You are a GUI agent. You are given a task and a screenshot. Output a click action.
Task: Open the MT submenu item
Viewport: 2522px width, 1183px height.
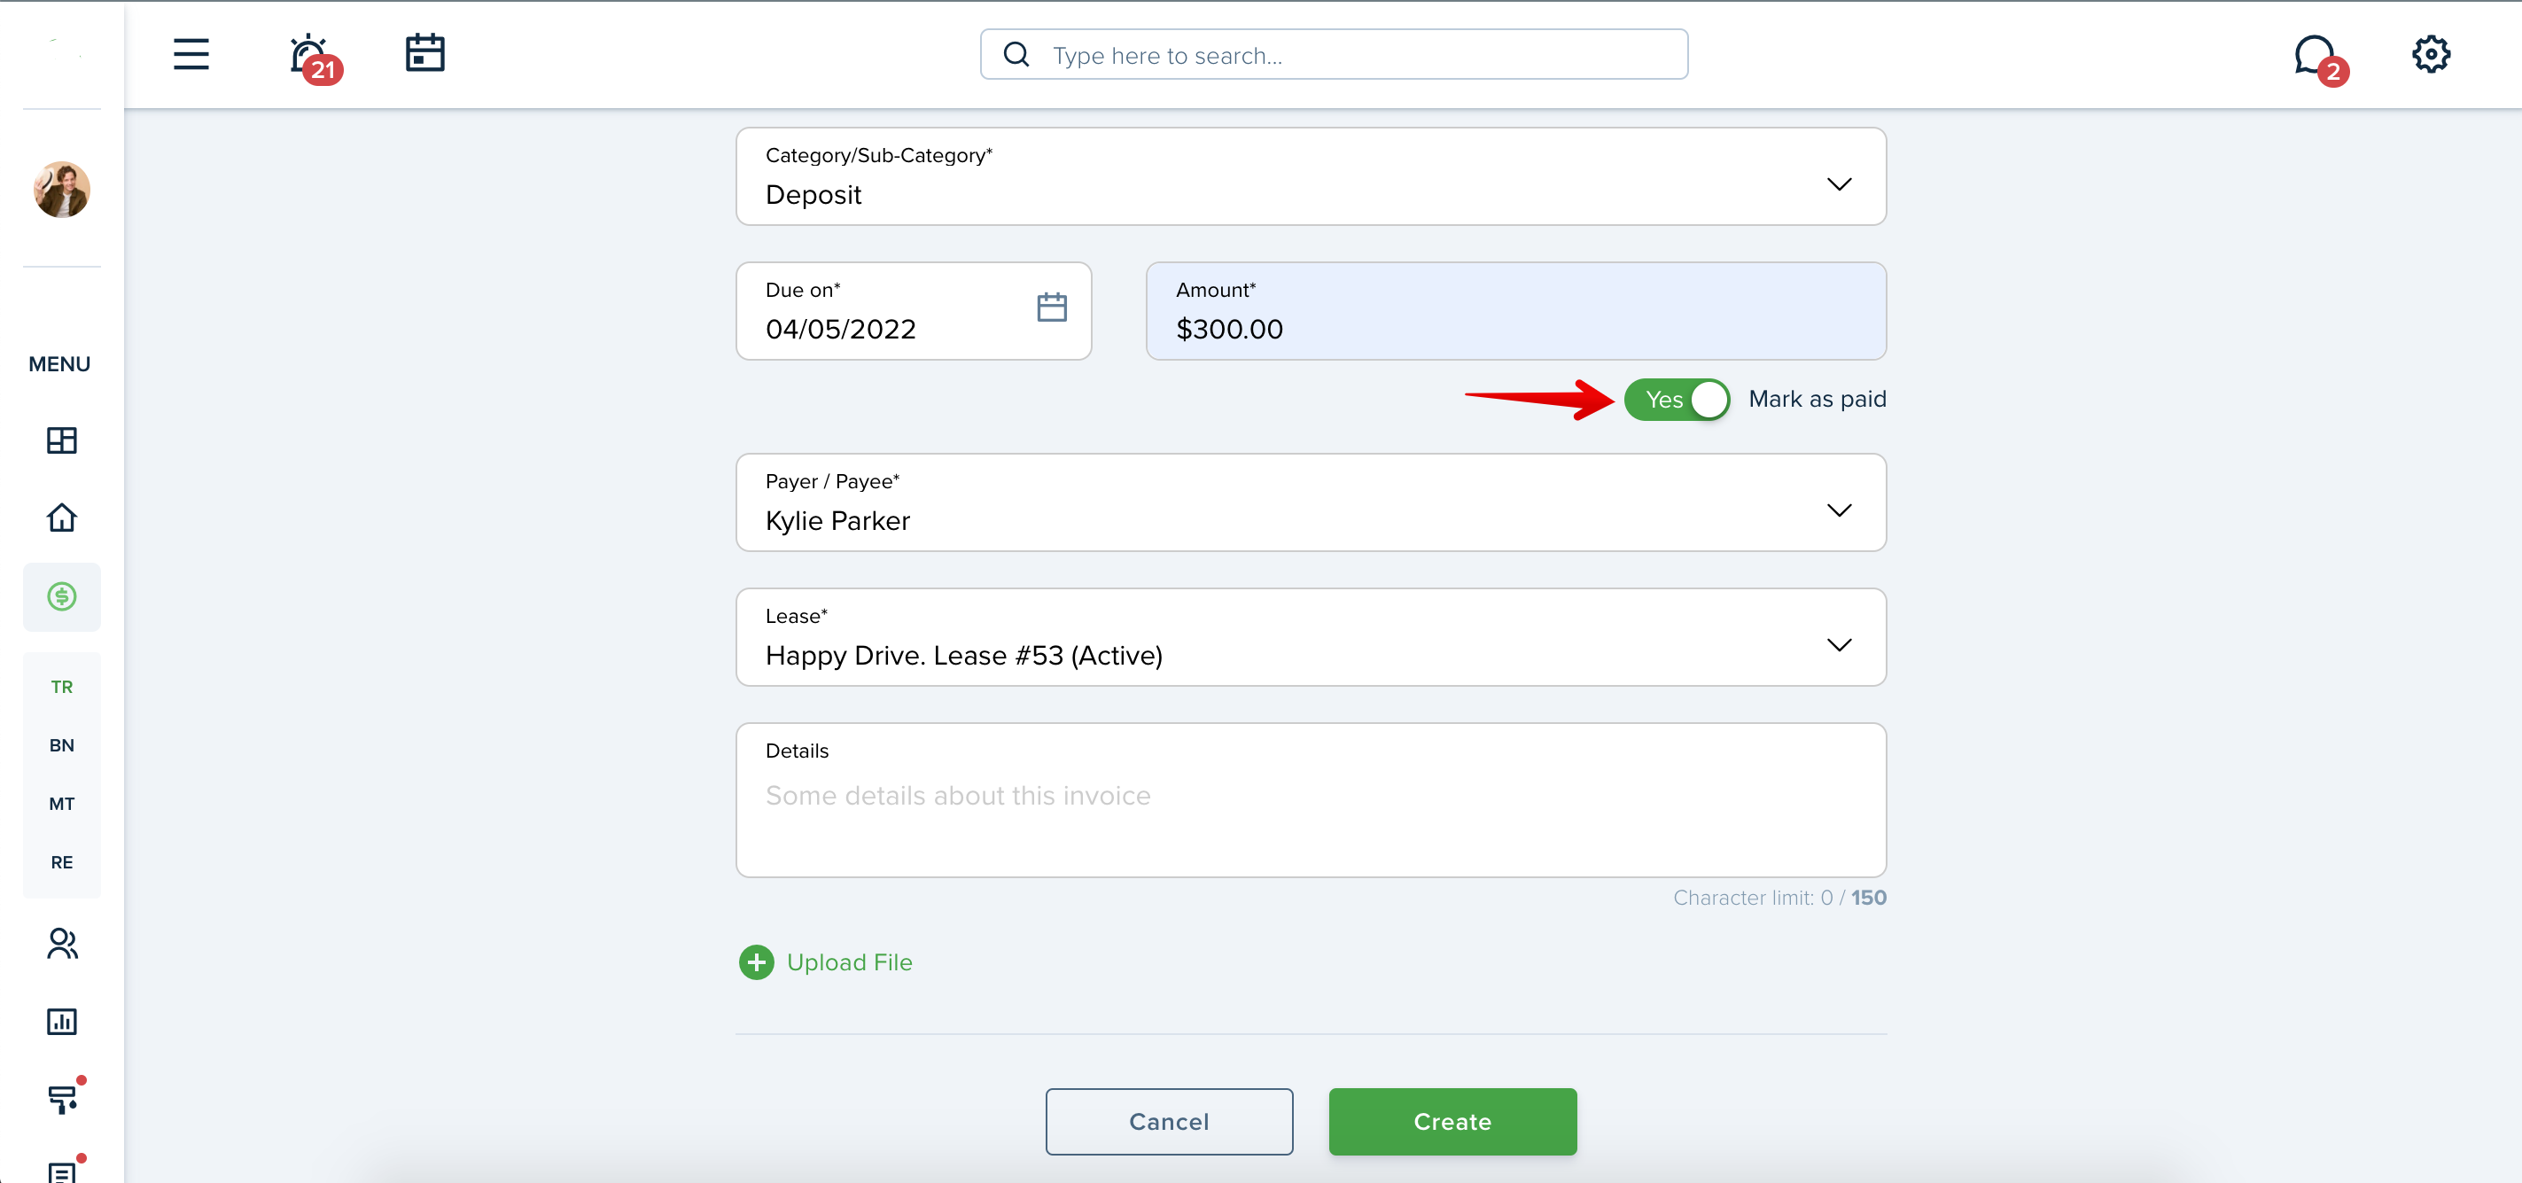(x=62, y=804)
